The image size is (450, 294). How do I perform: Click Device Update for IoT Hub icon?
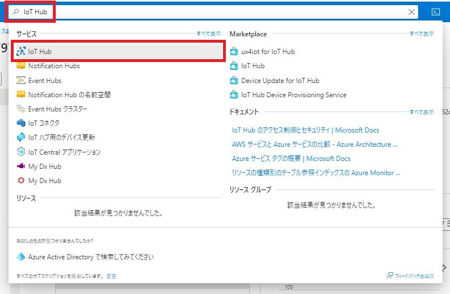(x=234, y=80)
